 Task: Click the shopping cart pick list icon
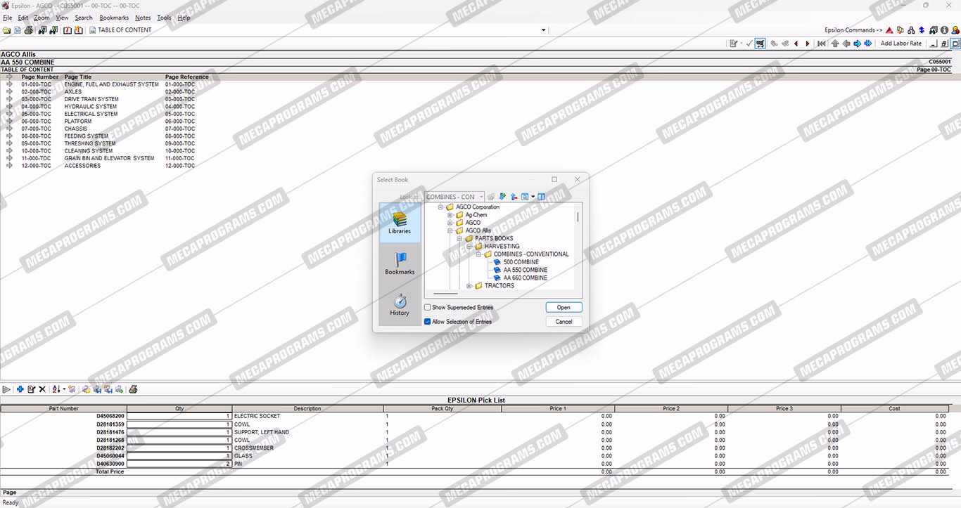point(760,44)
